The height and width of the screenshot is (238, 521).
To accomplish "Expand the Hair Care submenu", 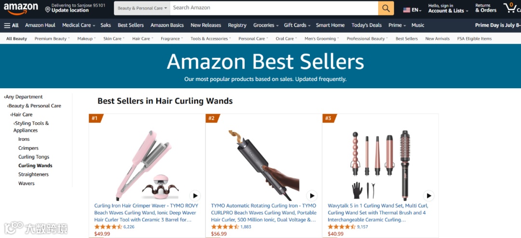I will click(x=143, y=39).
